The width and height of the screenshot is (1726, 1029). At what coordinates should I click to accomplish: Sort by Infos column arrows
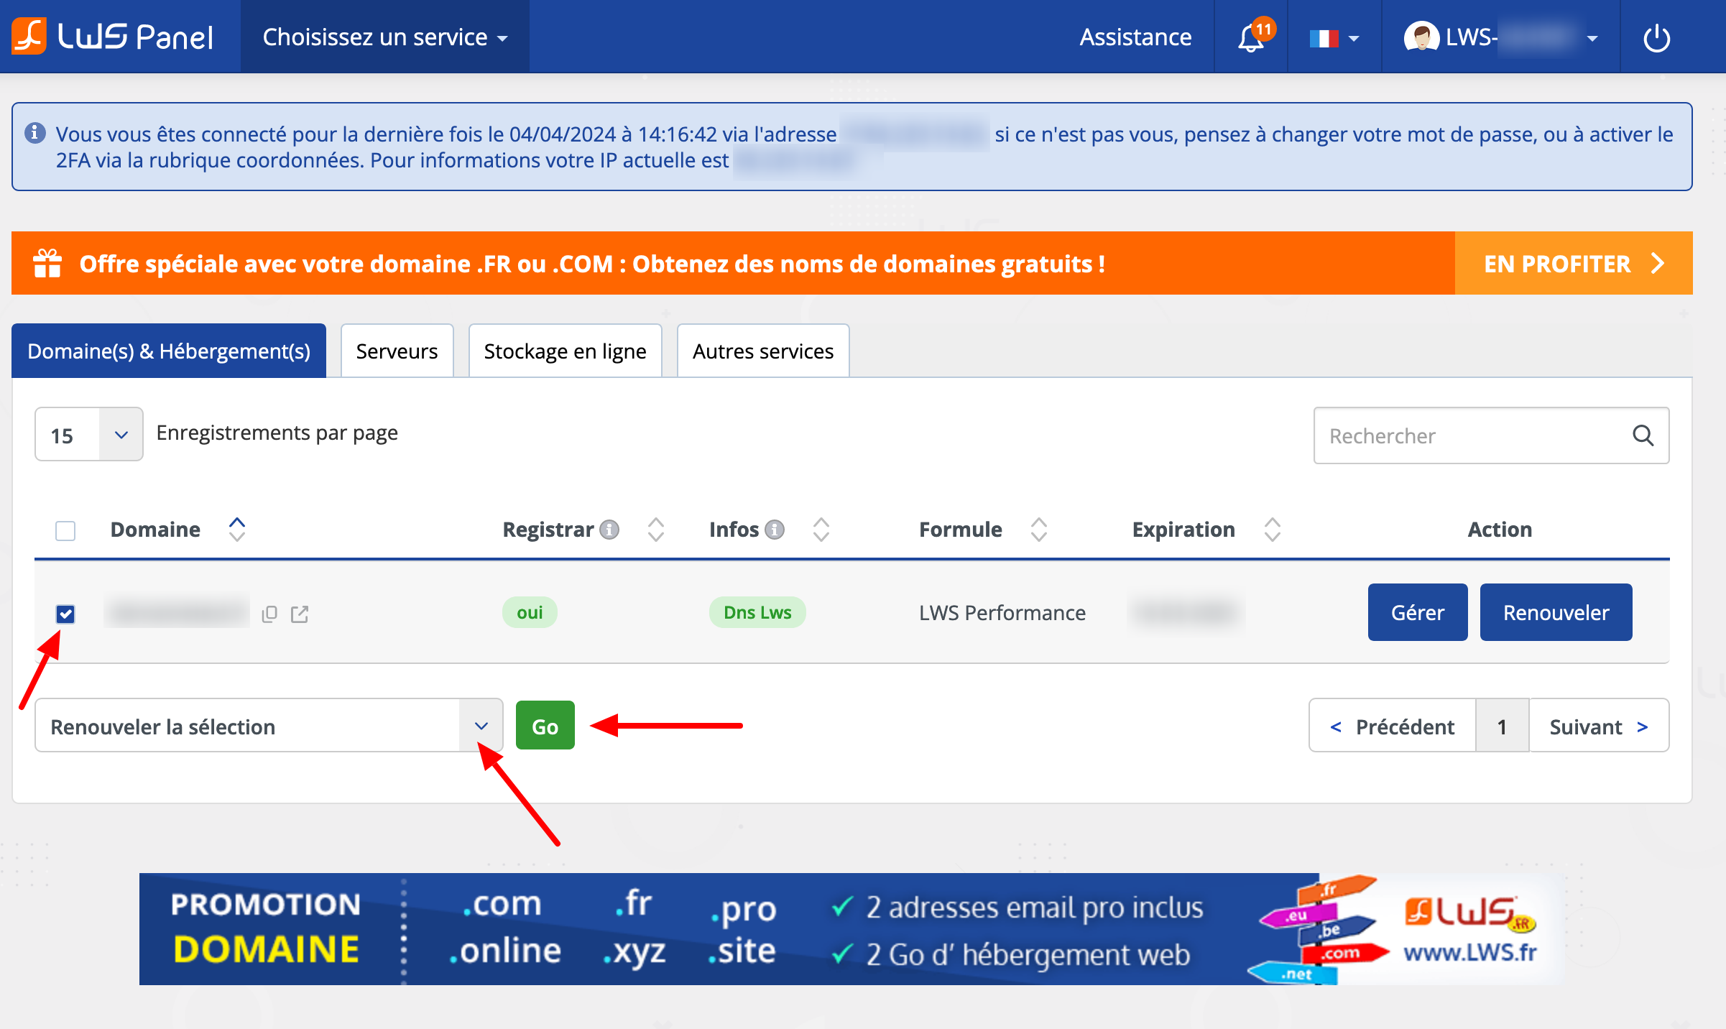click(821, 530)
